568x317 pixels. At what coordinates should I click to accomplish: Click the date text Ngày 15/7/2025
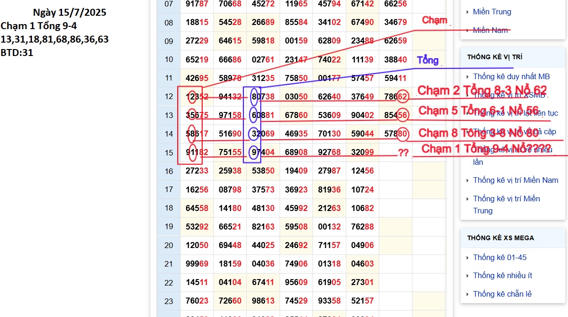pyautogui.click(x=69, y=12)
